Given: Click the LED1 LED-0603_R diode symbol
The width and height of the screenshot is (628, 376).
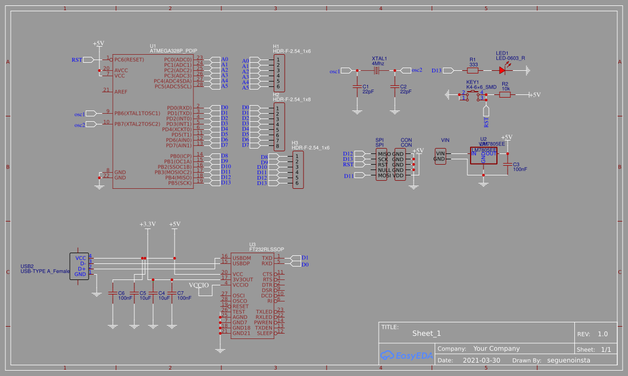Looking at the screenshot, I should [x=502, y=70].
